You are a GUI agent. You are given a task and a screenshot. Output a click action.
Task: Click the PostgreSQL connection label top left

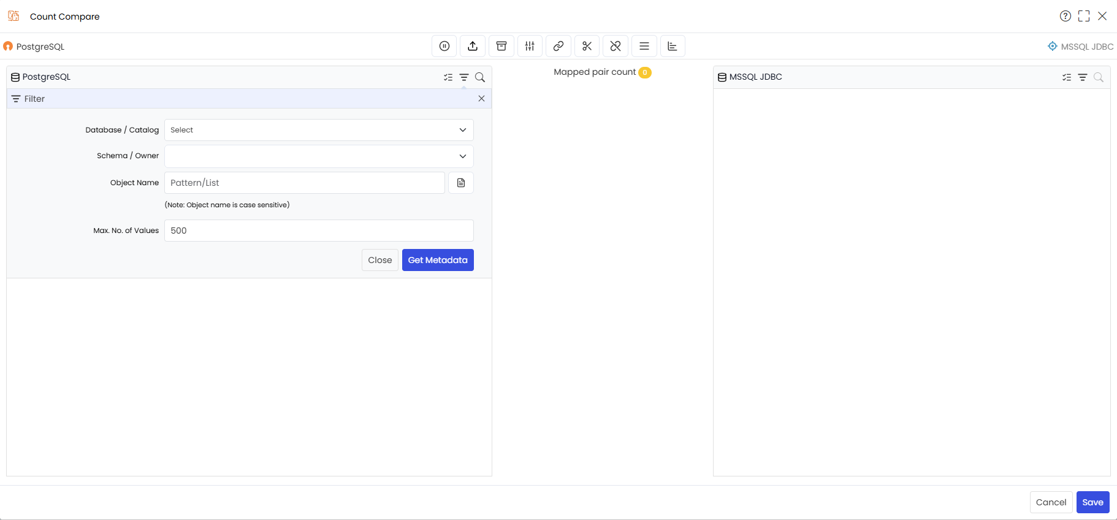[34, 47]
